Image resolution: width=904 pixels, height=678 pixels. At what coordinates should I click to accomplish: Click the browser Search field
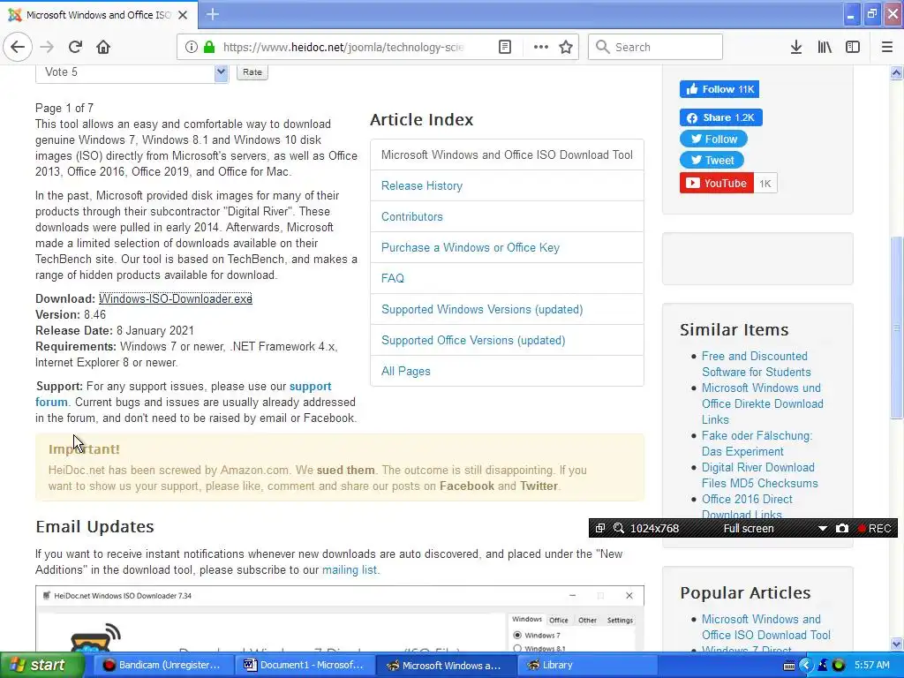pos(655,47)
